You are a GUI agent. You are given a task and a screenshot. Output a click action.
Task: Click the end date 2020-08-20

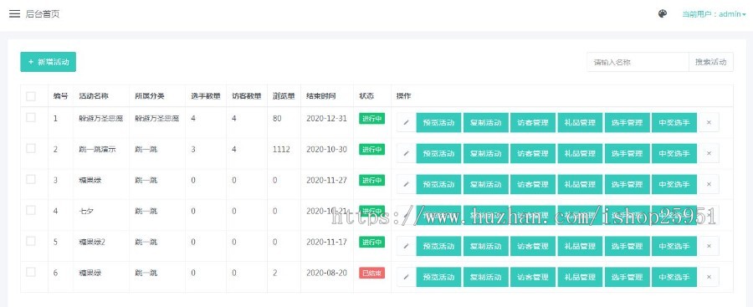pos(326,273)
